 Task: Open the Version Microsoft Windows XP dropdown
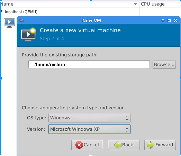(89, 129)
